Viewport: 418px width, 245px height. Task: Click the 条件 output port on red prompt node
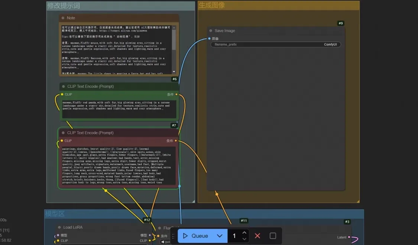(x=176, y=141)
